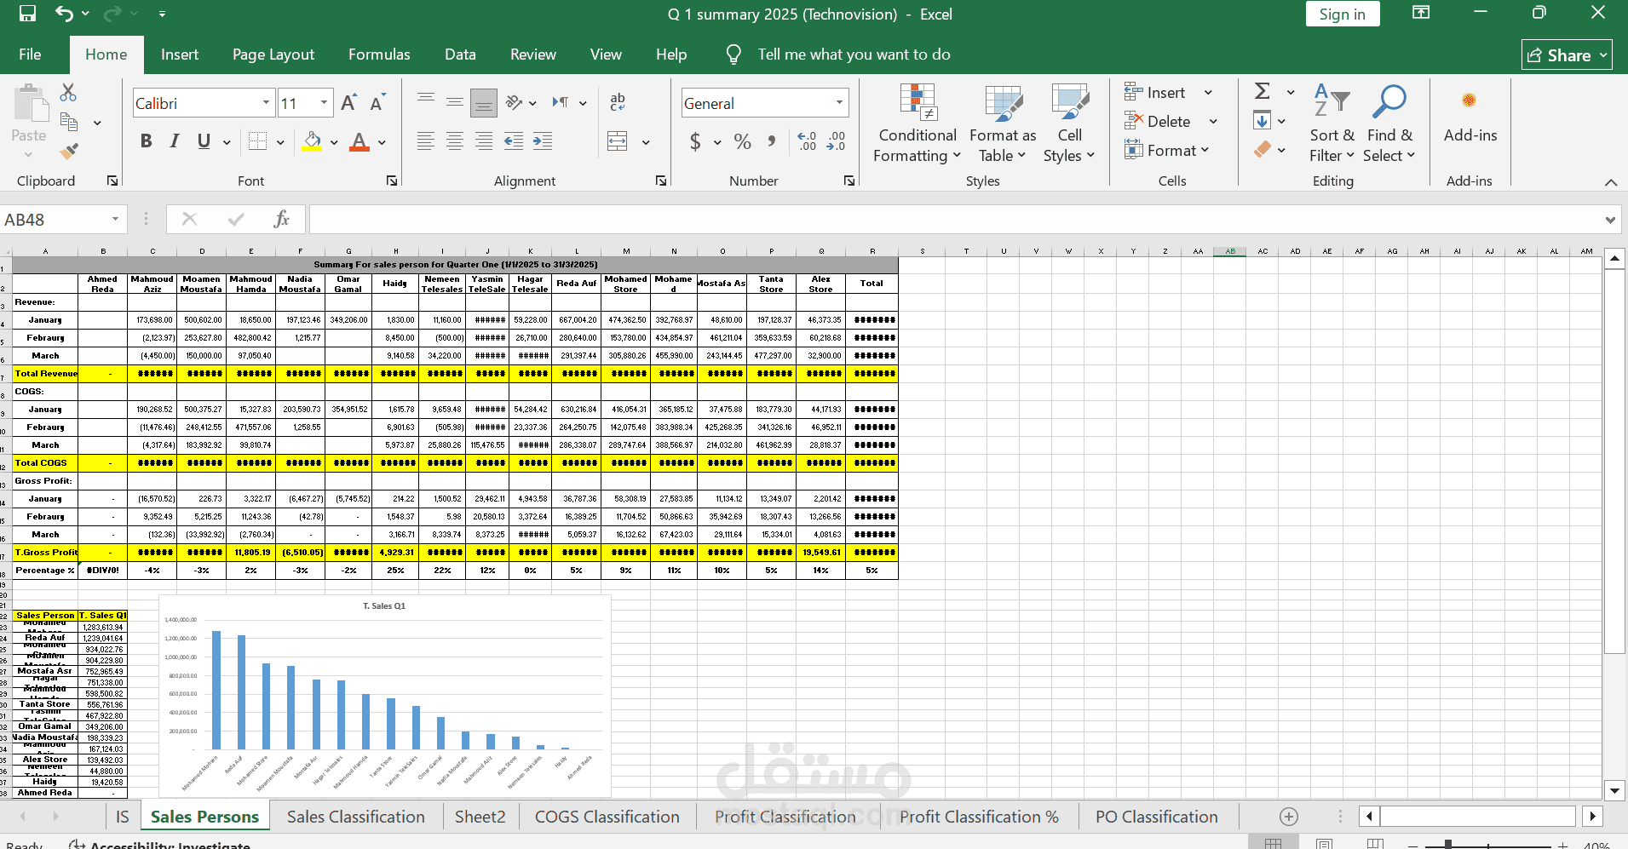The width and height of the screenshot is (1628, 849).
Task: Apply Percent Style number format
Action: 741,142
